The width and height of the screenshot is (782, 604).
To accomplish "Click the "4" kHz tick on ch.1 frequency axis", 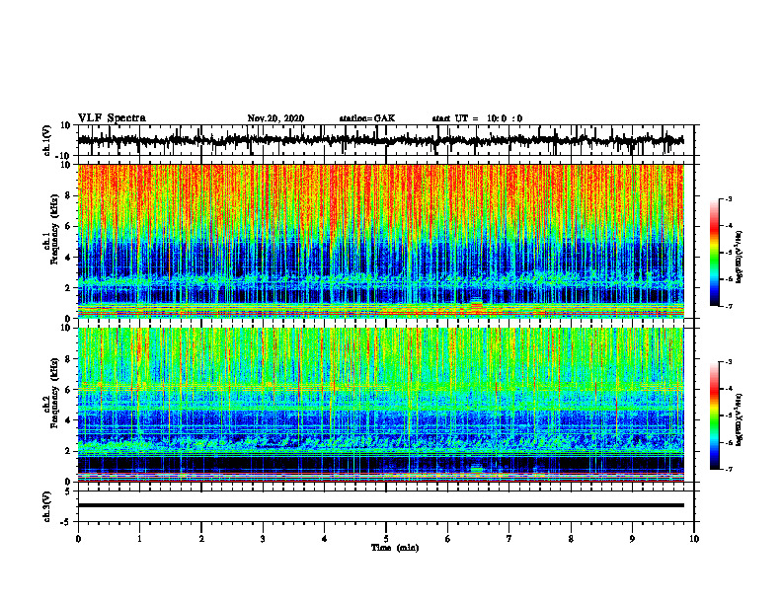I will pyautogui.click(x=68, y=258).
